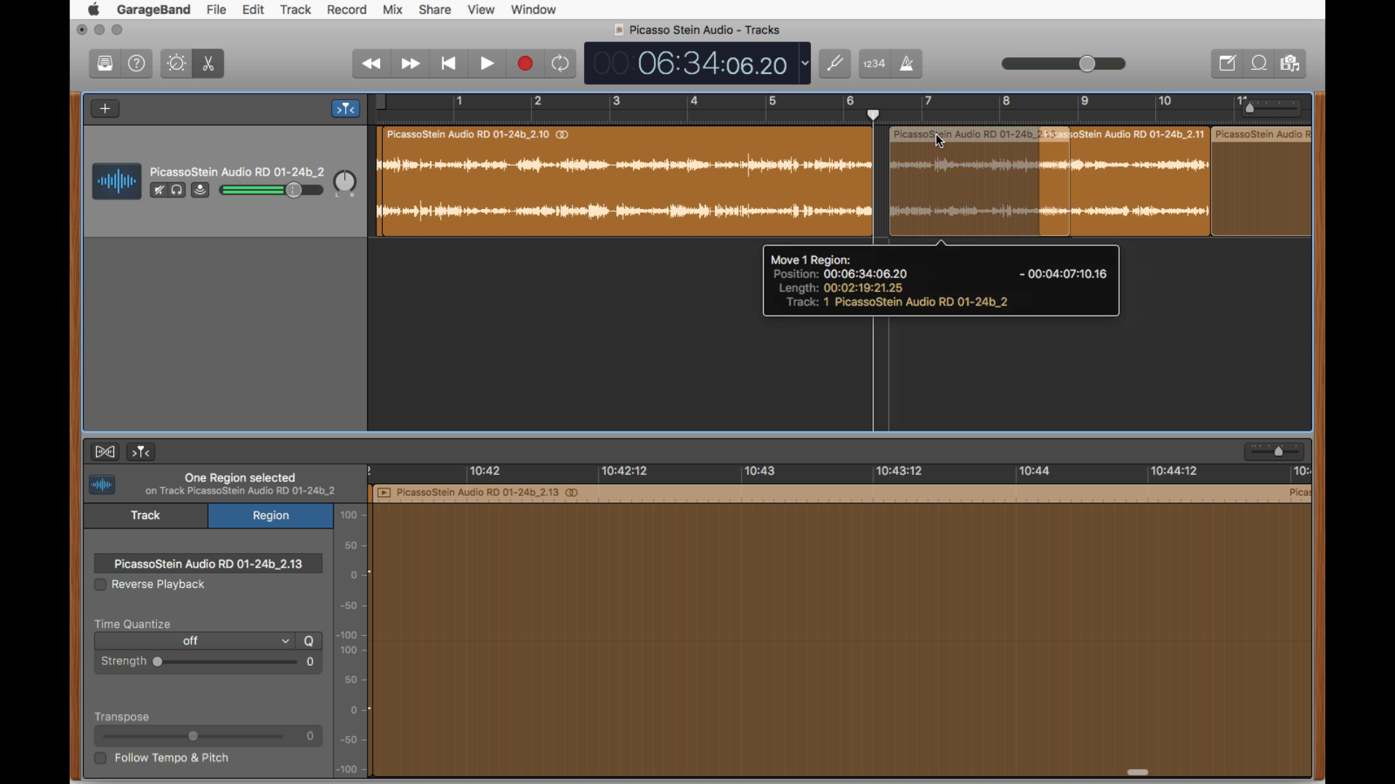The width and height of the screenshot is (1395, 784).
Task: Select region PicassoStein Audio RD 01-24b_2.11
Action: pos(1139,181)
